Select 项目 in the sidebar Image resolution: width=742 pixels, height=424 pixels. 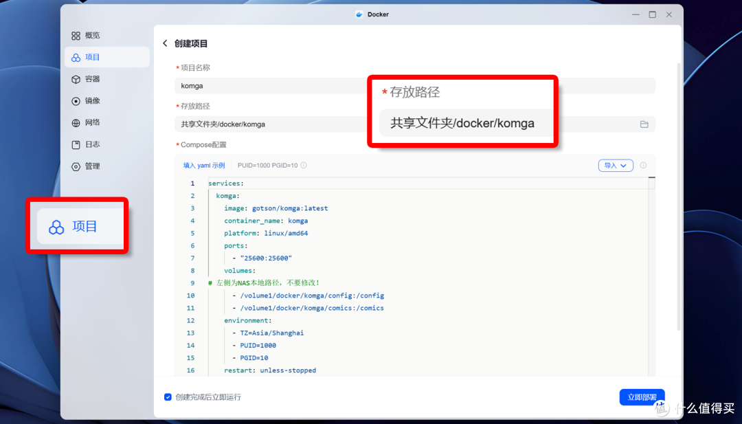(107, 57)
